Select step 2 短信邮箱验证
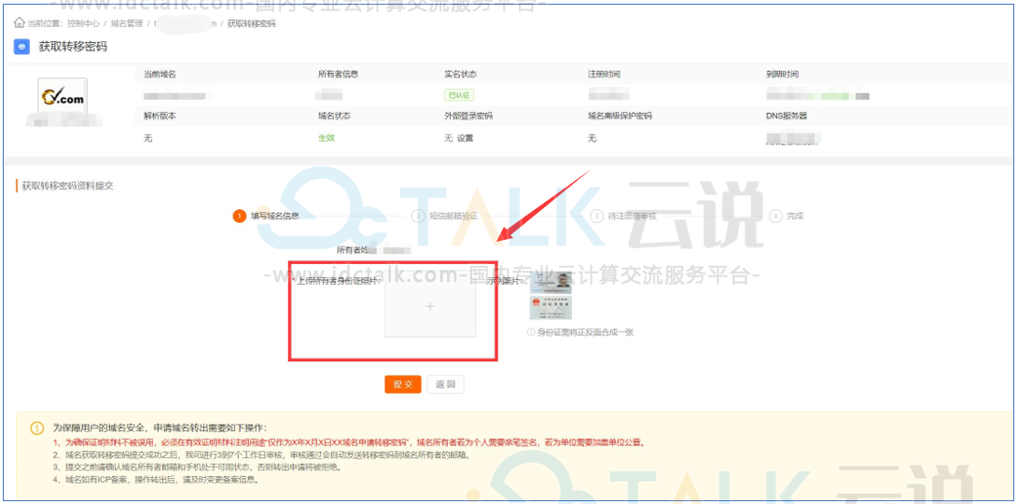This screenshot has height=504, width=1018. tap(445, 216)
